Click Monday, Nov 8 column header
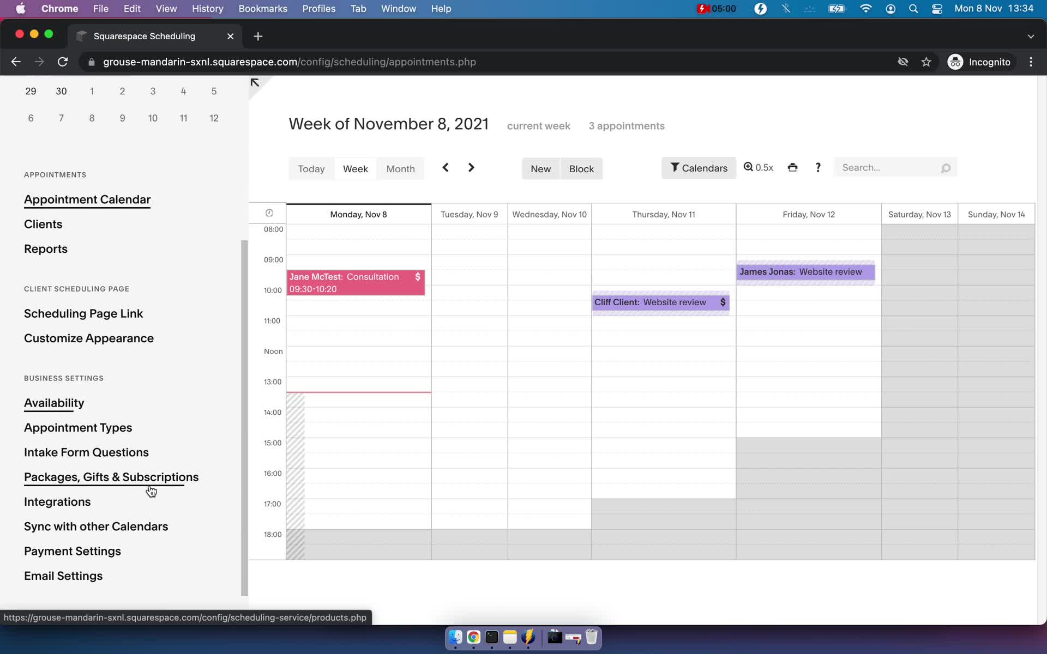The height and width of the screenshot is (654, 1047). click(358, 214)
